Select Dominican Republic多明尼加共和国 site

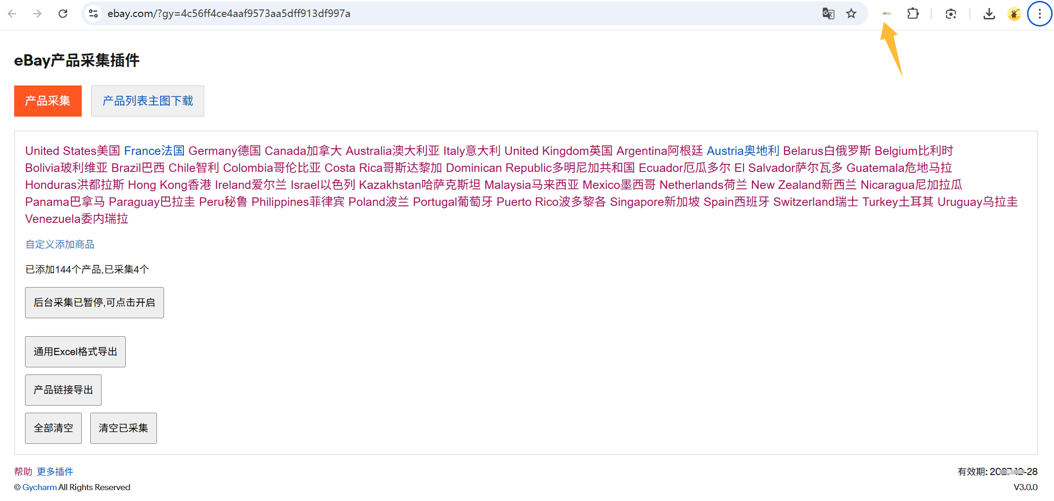(x=540, y=168)
